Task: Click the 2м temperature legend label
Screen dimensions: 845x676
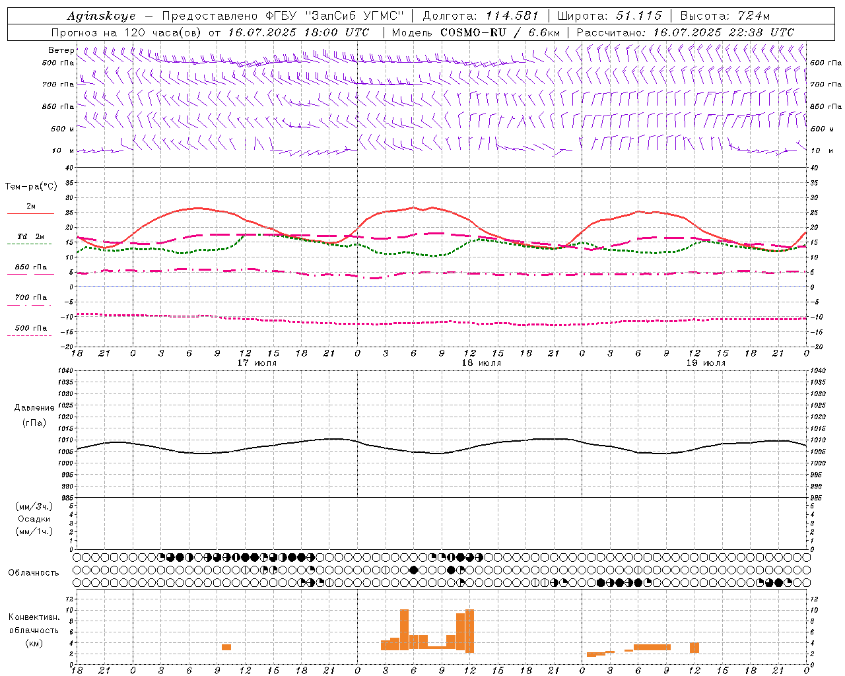Action: [31, 206]
